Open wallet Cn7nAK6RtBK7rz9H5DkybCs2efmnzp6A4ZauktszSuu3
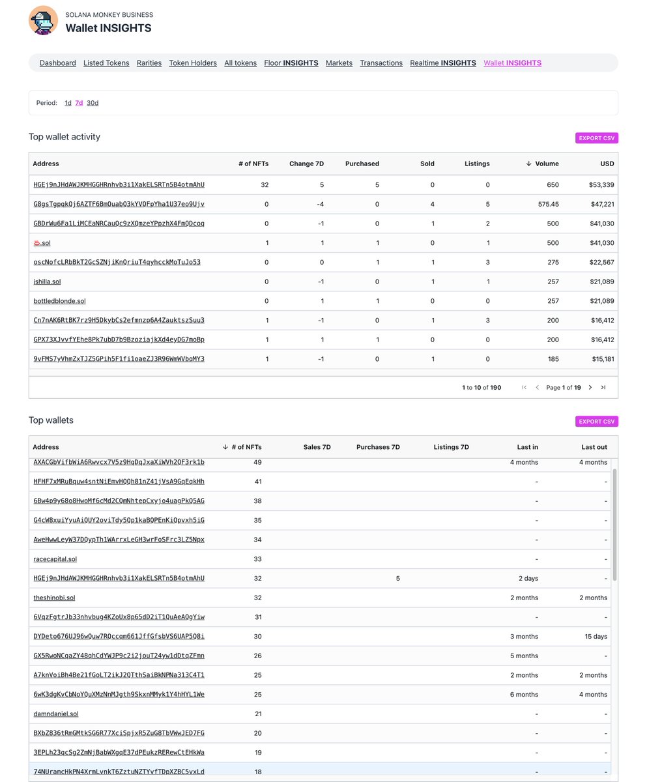Image resolution: width=647 pixels, height=782 pixels. [119, 321]
